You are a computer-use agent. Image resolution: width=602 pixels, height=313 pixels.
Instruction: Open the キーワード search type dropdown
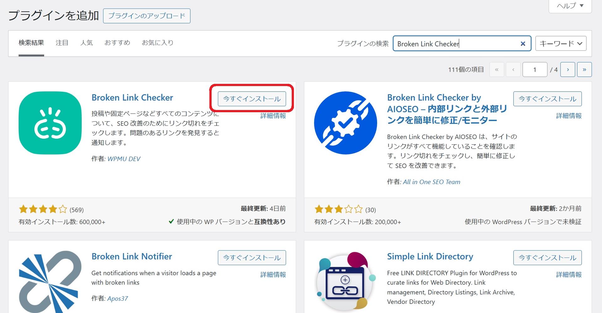[561, 44]
